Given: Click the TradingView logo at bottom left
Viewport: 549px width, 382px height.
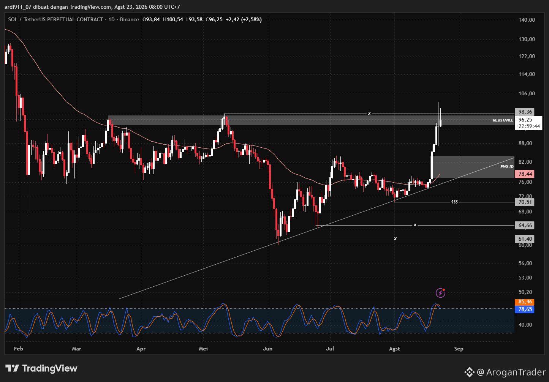Looking at the screenshot, I should 41,368.
